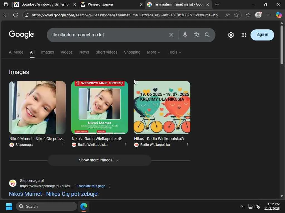This screenshot has height=213, width=285.
Task: Switch to the Winaero Tweaker tab
Action: [112, 4]
